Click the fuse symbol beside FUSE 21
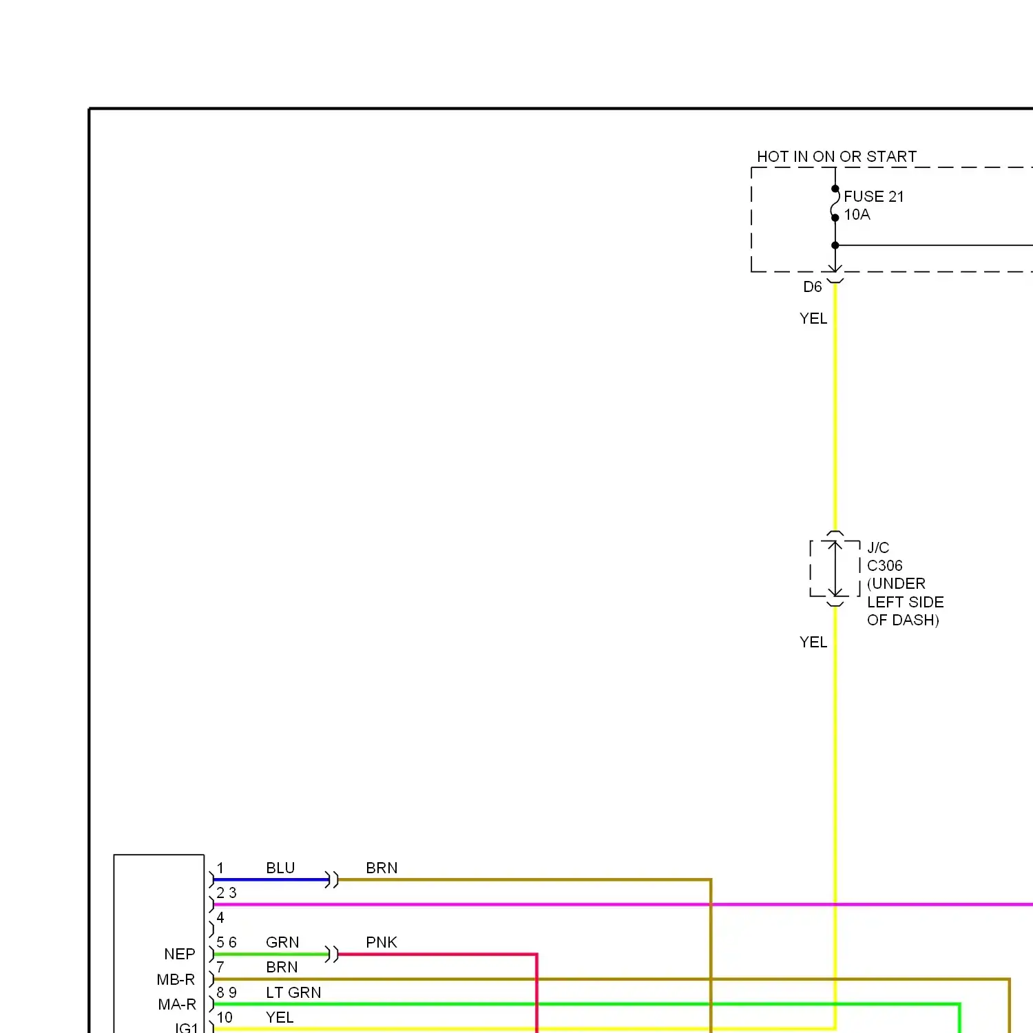 (x=835, y=203)
